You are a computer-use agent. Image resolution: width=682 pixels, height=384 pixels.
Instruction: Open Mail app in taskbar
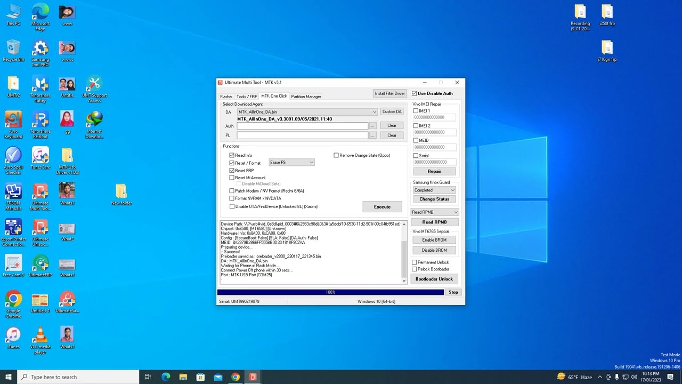(x=218, y=377)
